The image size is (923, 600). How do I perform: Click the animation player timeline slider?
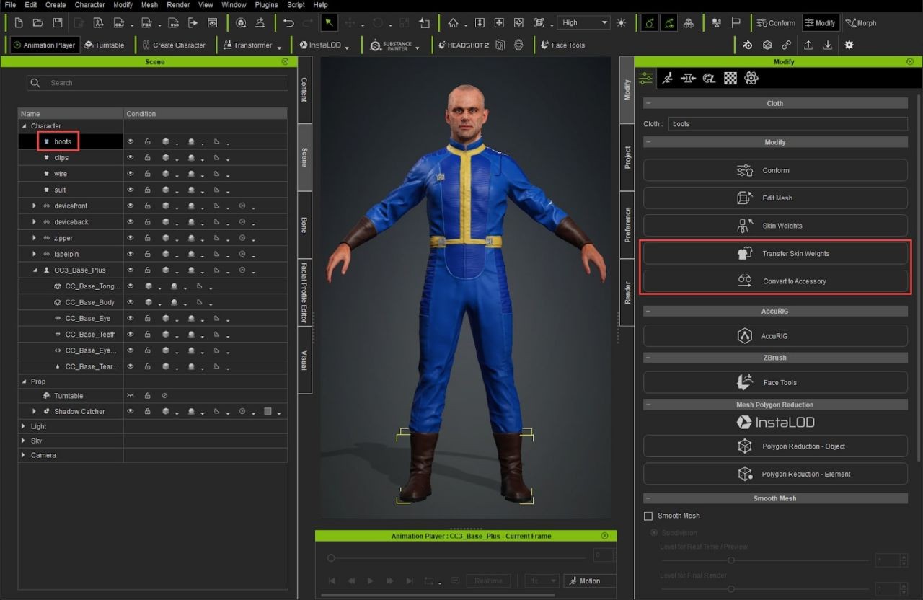[x=458, y=557]
